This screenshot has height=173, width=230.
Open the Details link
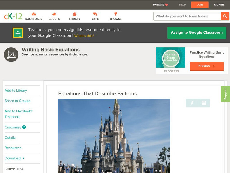[x=10, y=138]
